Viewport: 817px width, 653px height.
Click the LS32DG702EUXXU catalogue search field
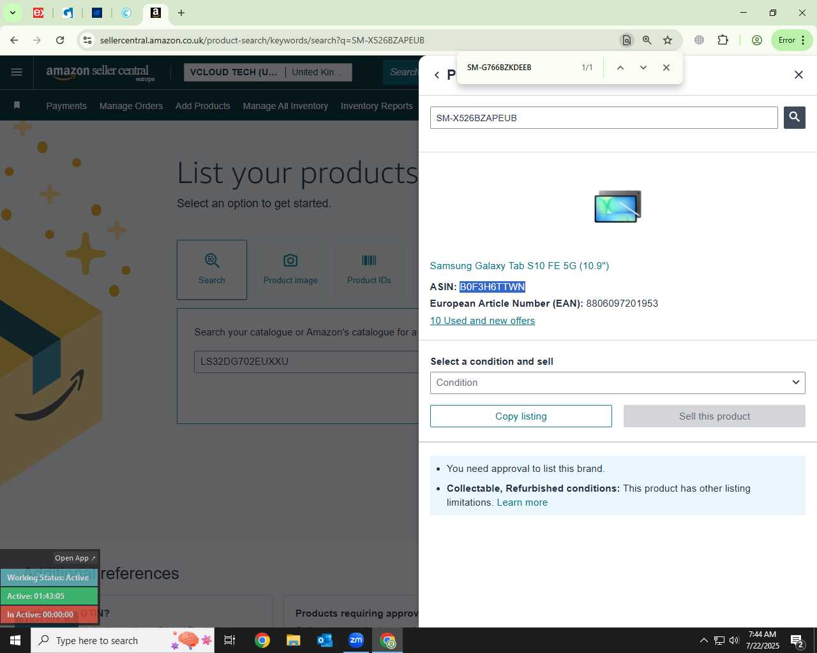[x=306, y=362]
